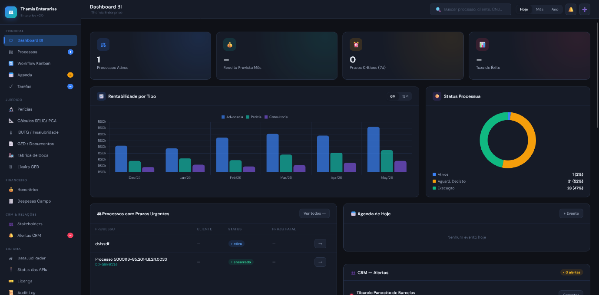Click the Ativos legend row
This screenshot has width=599, height=295.
(508, 174)
